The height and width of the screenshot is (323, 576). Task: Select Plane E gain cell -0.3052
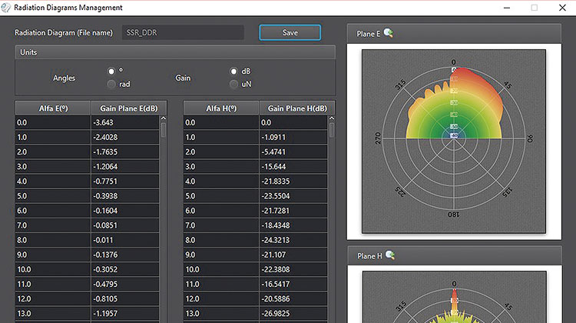[125, 269]
